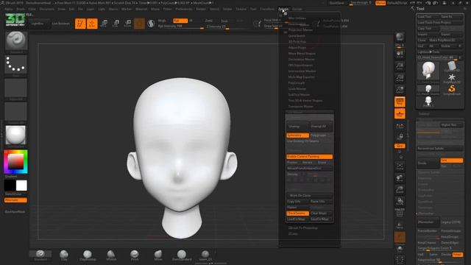
Task: Click the Zoom3D icon on right shelf
Action: coord(400,190)
